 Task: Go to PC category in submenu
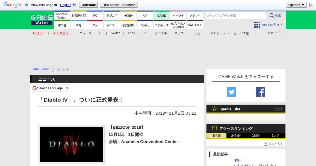tap(145, 33)
